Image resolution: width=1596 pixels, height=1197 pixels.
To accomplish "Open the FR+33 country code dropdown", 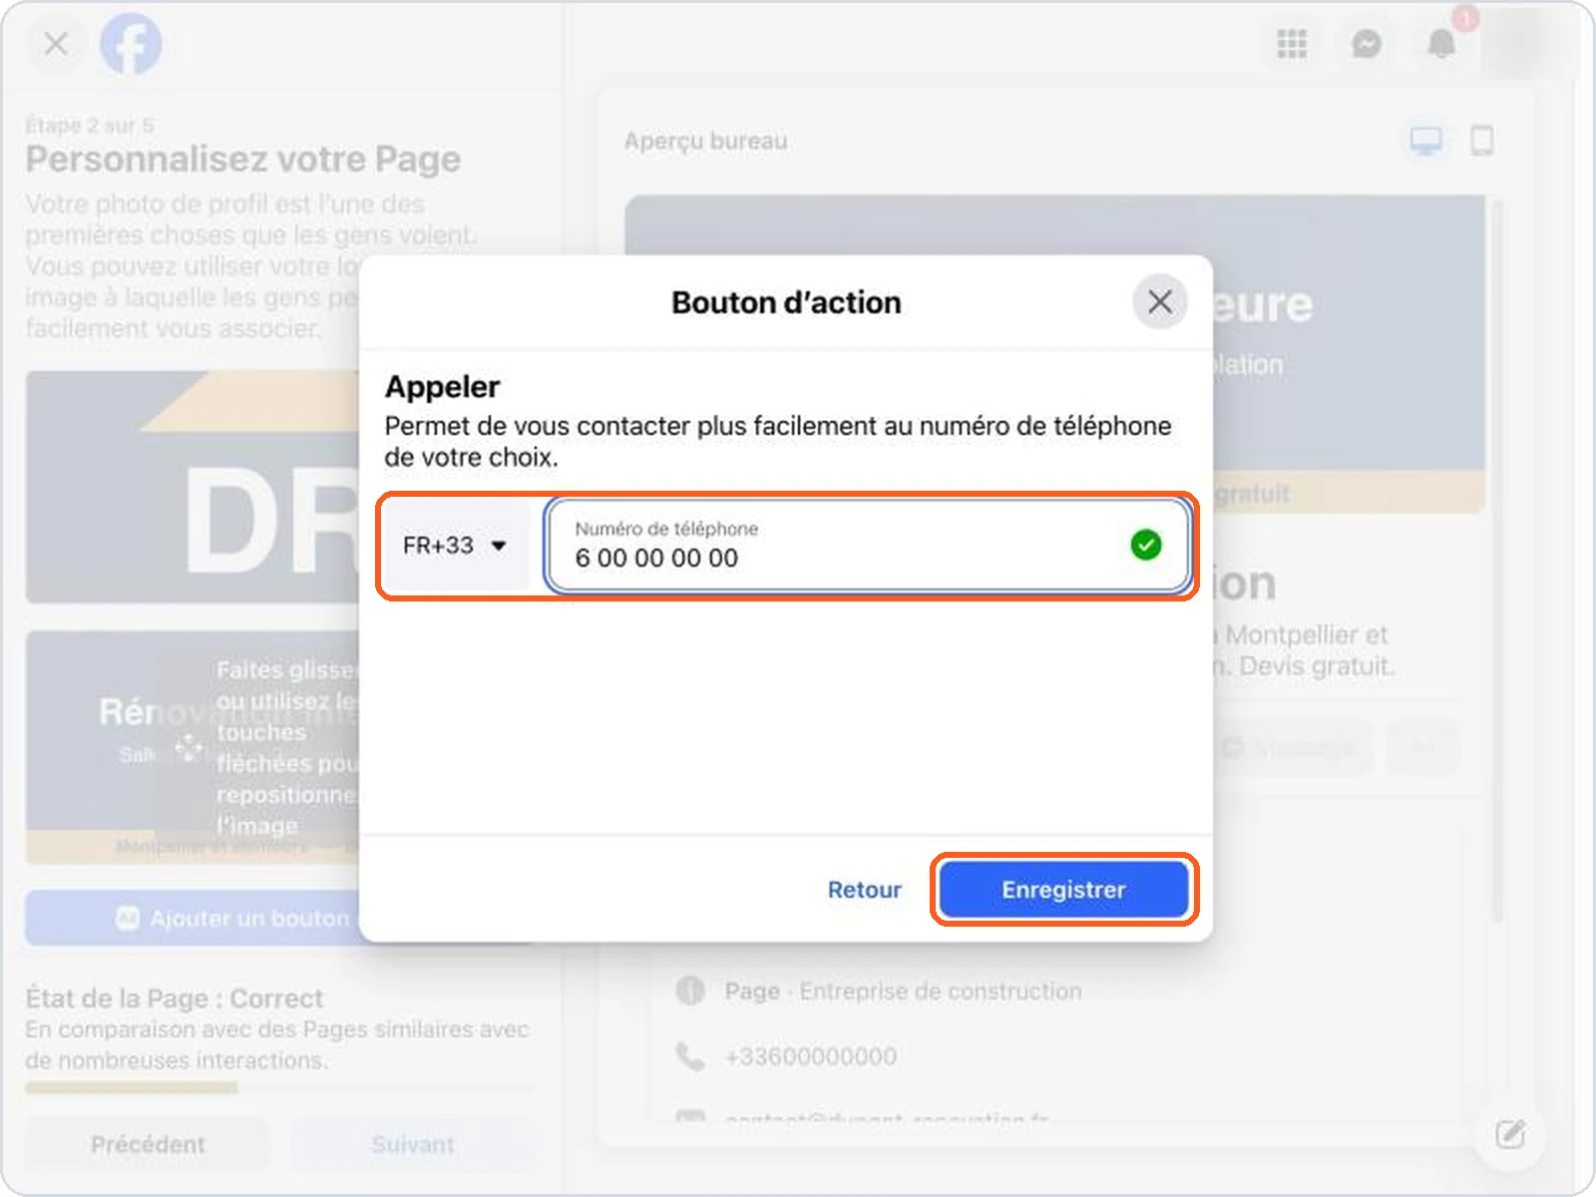I will (x=456, y=546).
